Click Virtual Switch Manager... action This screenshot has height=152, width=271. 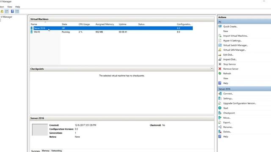tap(235, 45)
